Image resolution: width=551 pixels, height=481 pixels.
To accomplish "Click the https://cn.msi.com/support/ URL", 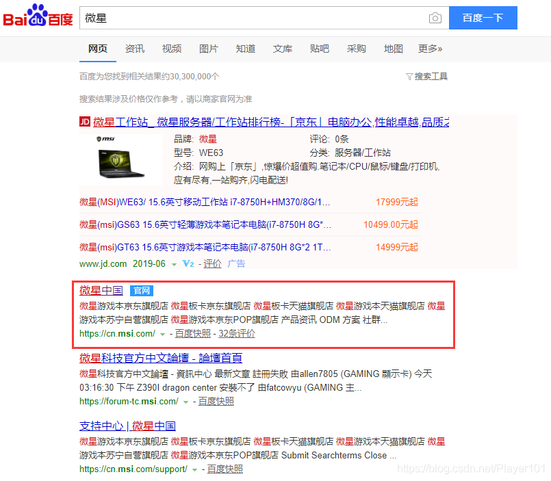I will [133, 469].
